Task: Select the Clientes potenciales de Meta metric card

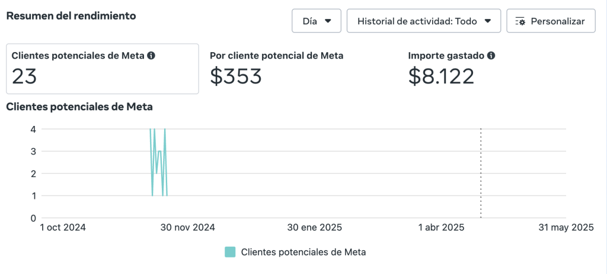Action: click(103, 69)
